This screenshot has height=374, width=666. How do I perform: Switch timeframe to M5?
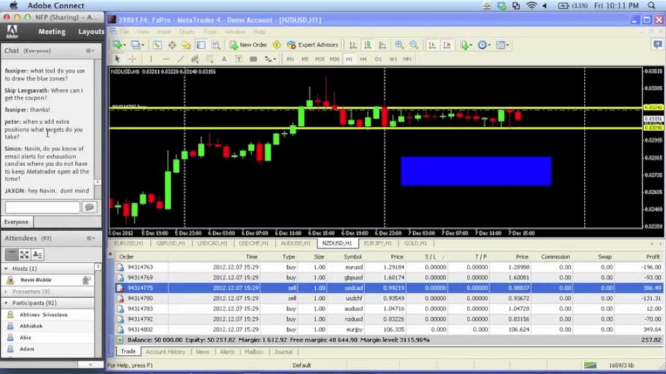305,59
